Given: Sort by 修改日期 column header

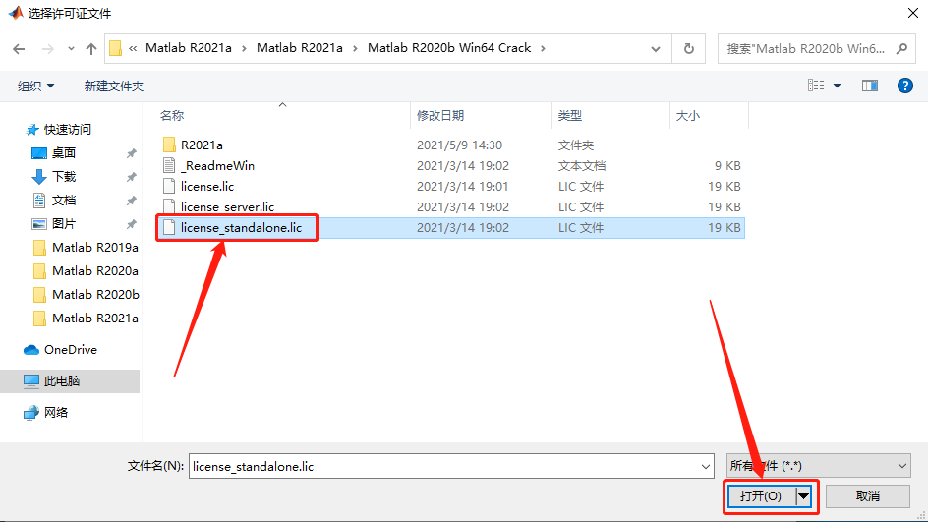Looking at the screenshot, I should (x=439, y=115).
